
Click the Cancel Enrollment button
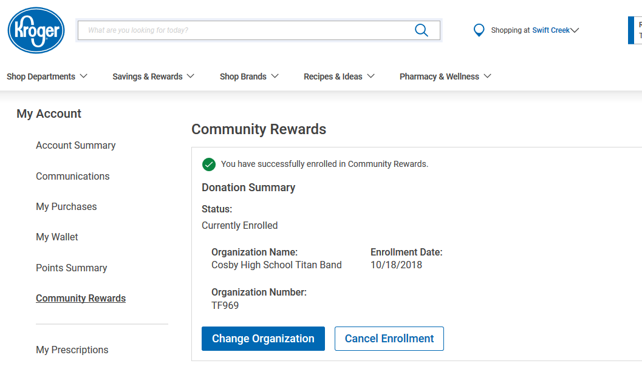[389, 339]
